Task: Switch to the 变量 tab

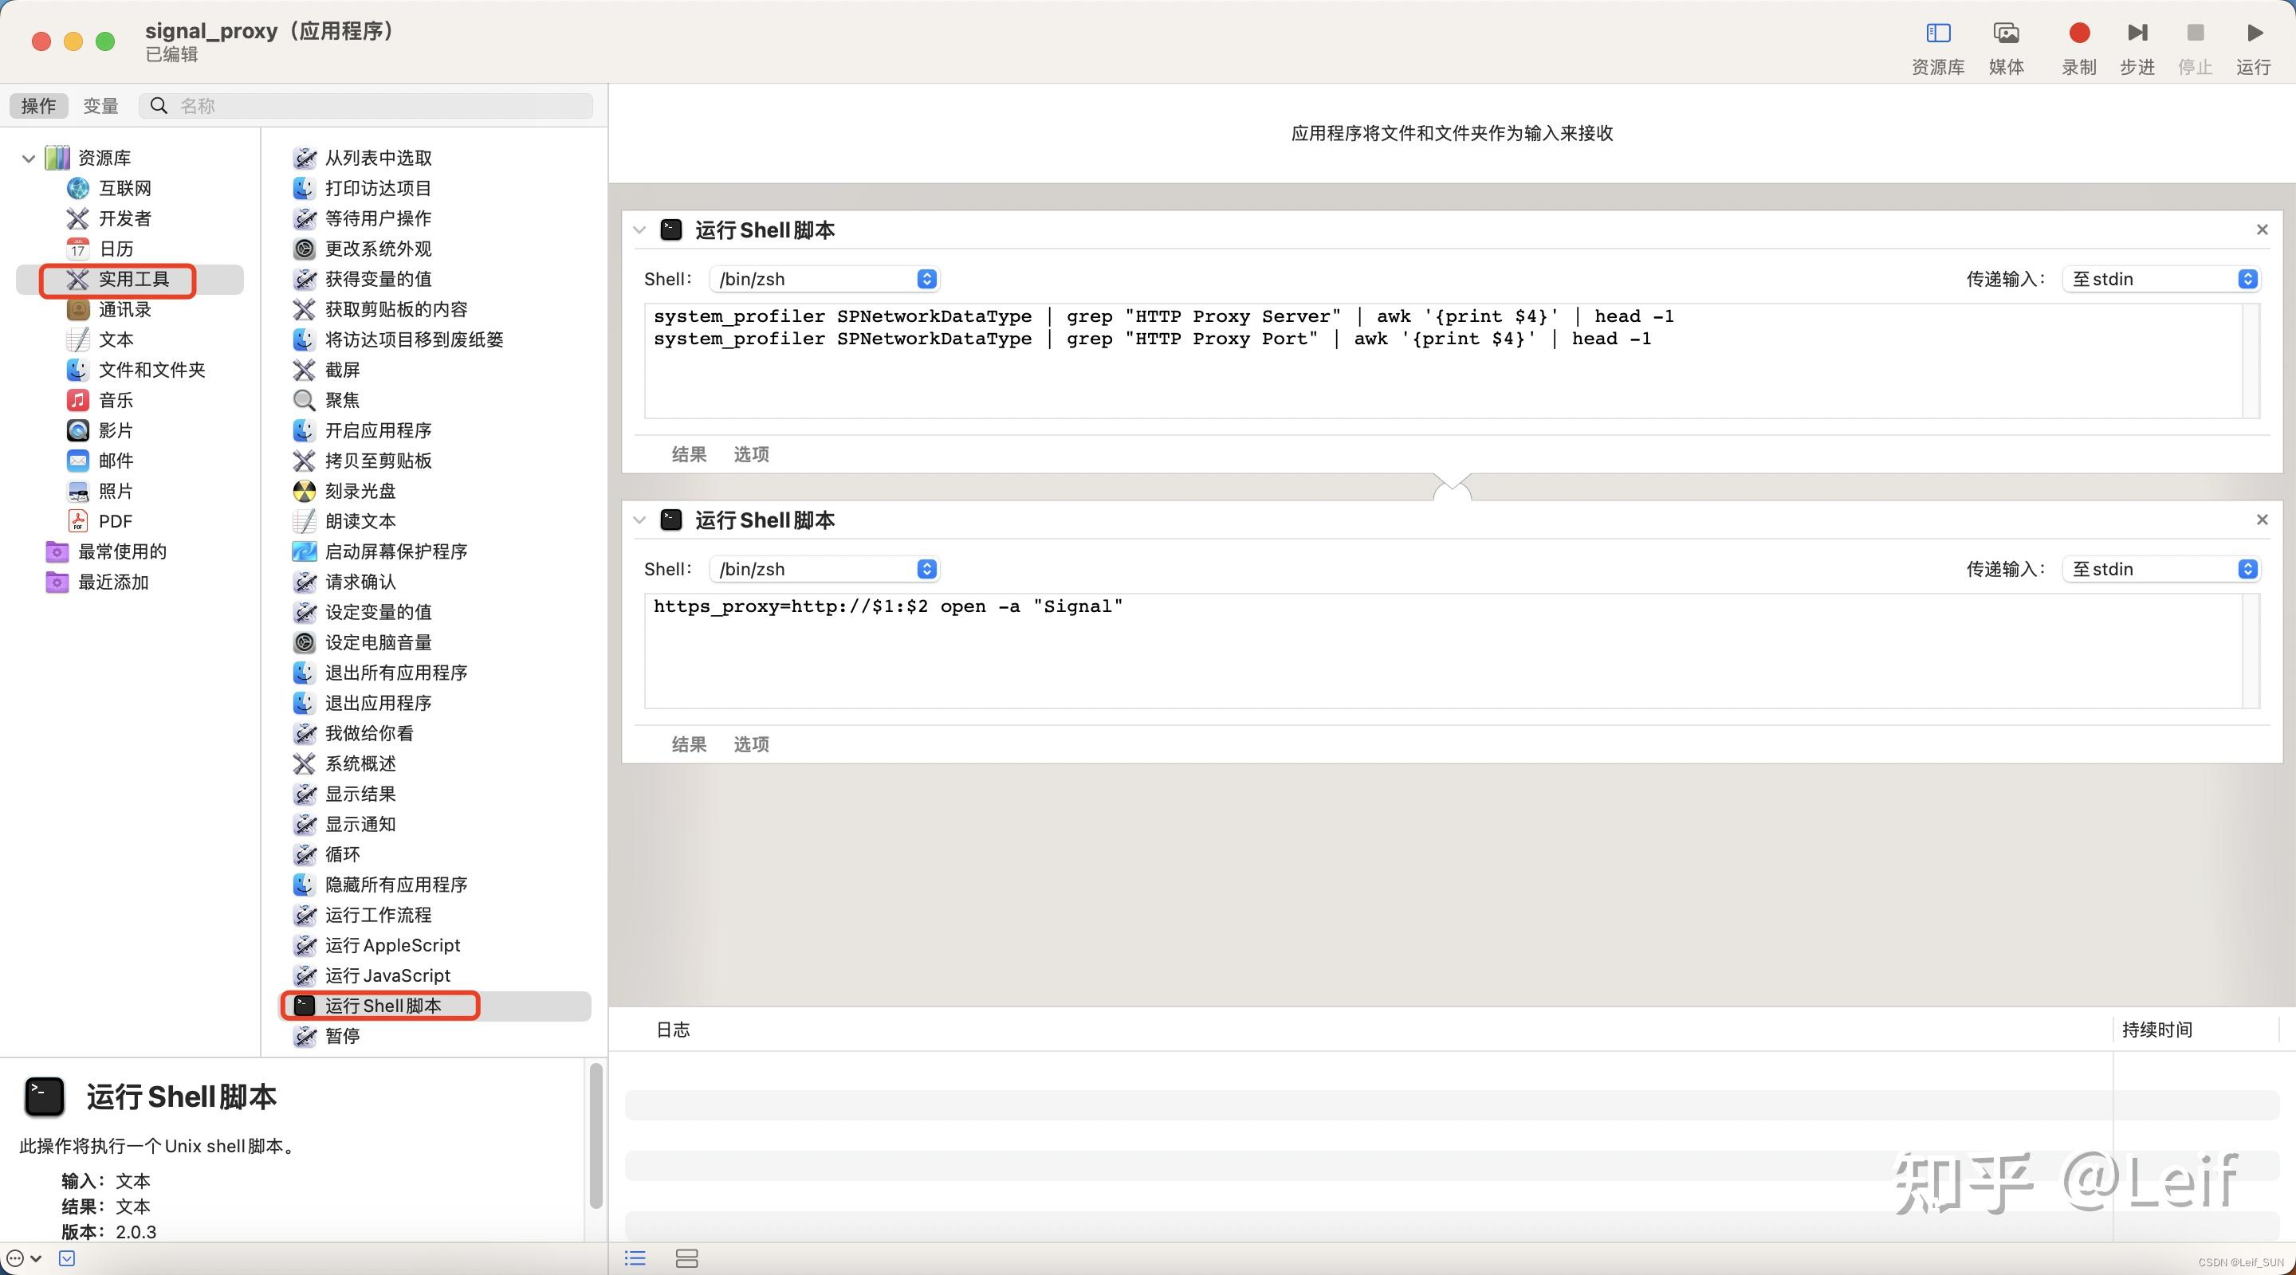Action: click(100, 106)
